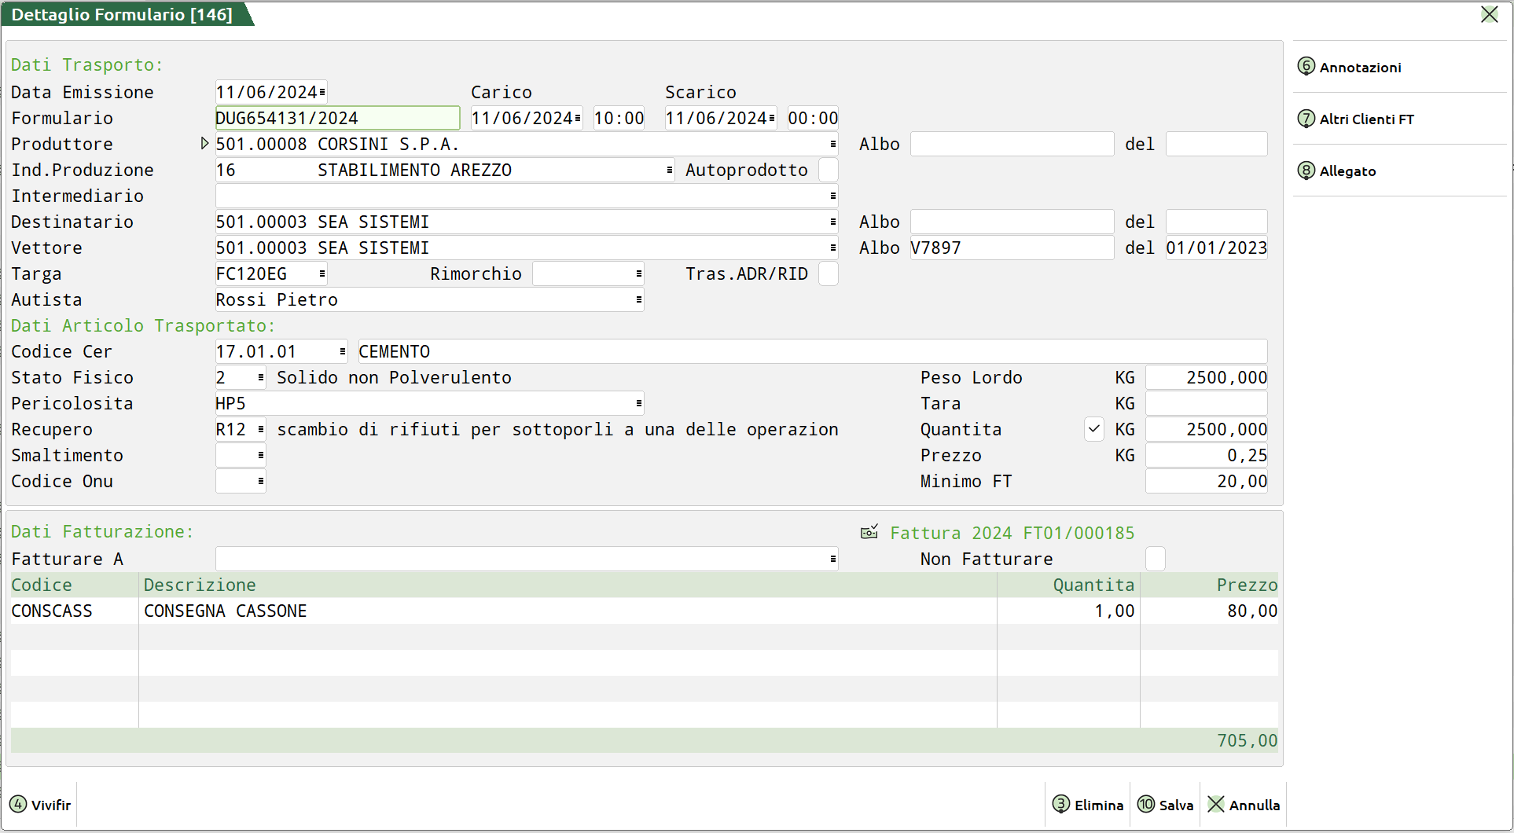Click the Formulario number input field
Screen dimensions: 1514x833
tap(337, 118)
